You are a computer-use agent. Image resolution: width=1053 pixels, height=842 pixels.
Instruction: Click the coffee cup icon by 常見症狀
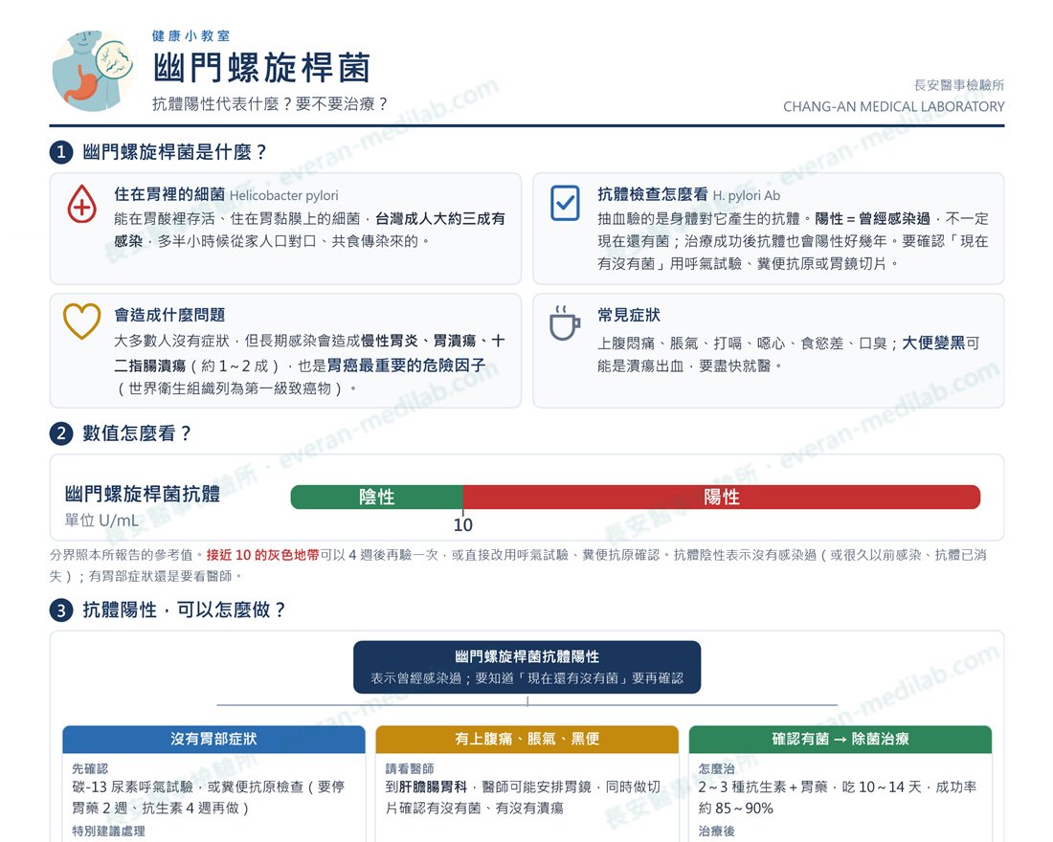(564, 323)
